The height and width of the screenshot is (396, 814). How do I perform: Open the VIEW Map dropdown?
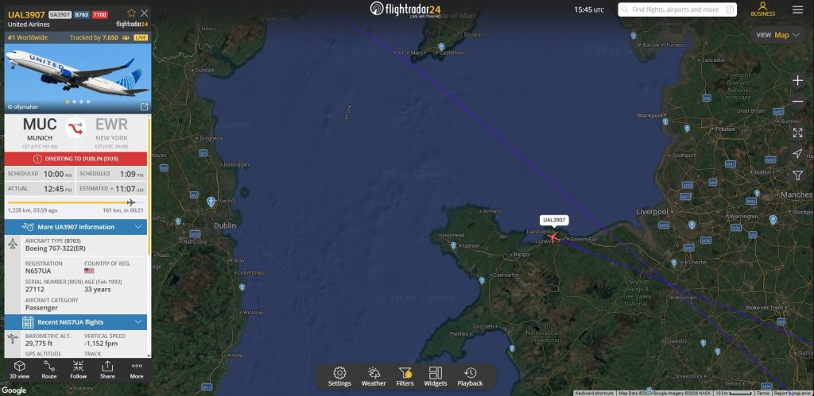coord(777,35)
